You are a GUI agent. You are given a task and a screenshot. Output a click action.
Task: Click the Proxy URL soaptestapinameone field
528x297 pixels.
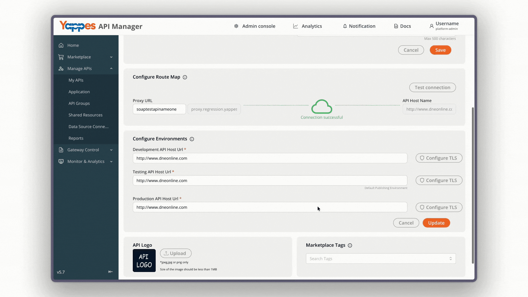tap(159, 109)
